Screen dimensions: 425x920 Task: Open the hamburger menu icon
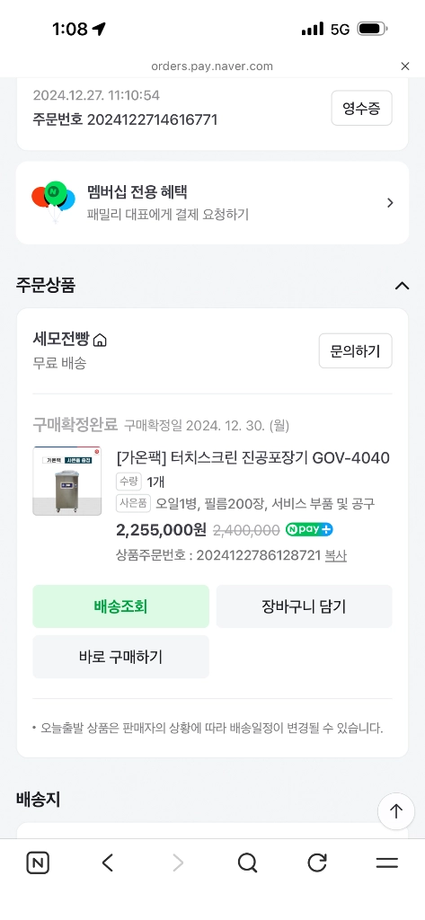pos(387,862)
